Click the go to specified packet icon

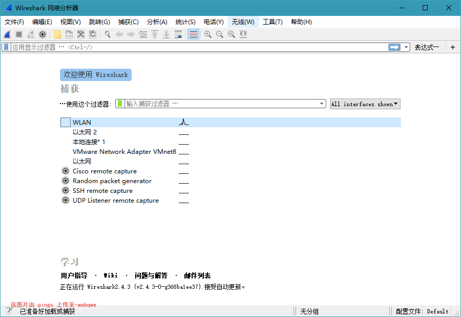(143, 34)
